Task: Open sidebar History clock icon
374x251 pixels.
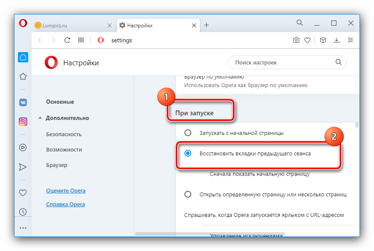Action: click(23, 212)
